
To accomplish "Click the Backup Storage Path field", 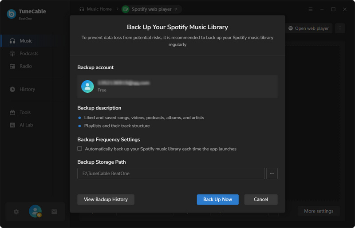I will pyautogui.click(x=171, y=173).
